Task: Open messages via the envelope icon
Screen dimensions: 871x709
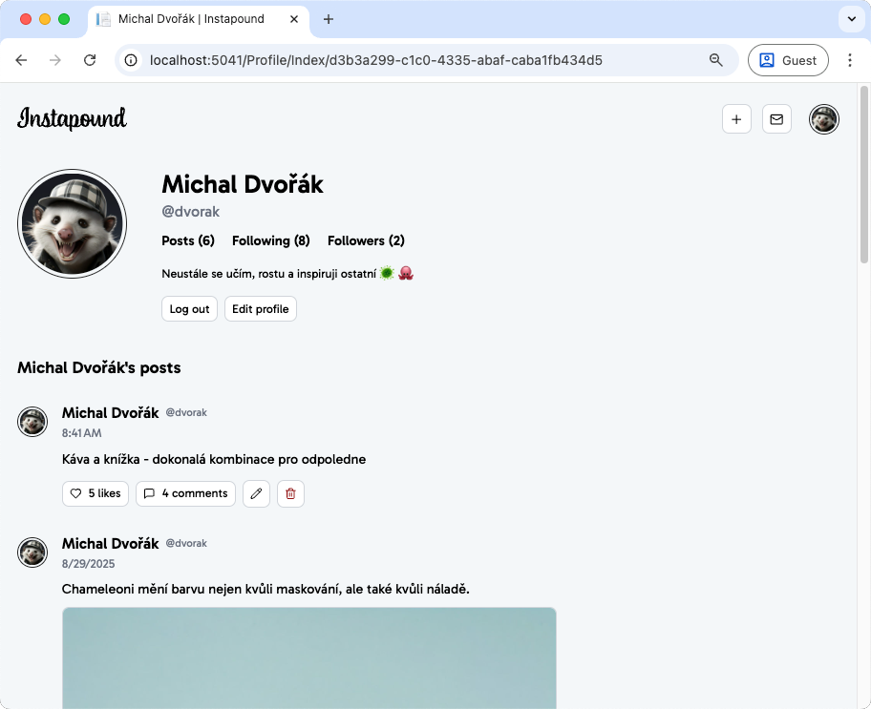Action: coord(776,119)
